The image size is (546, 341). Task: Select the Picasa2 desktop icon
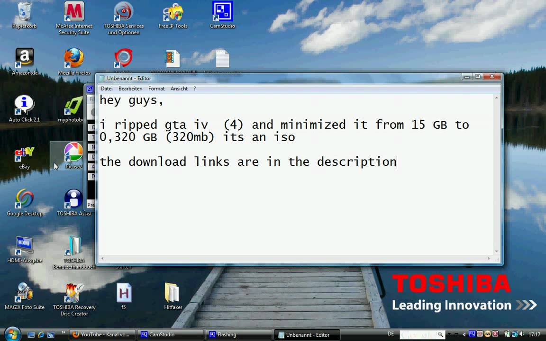tap(74, 155)
